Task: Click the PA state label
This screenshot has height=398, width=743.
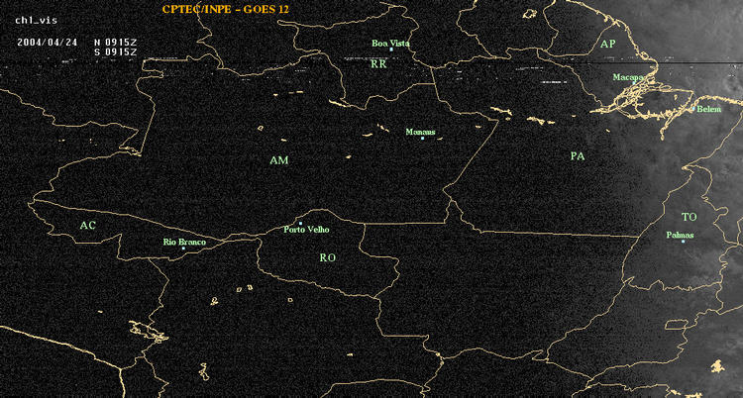Action: pos(578,156)
